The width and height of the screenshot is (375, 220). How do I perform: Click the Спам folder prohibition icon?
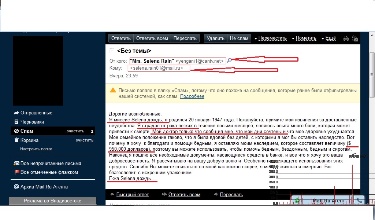pos(16,131)
